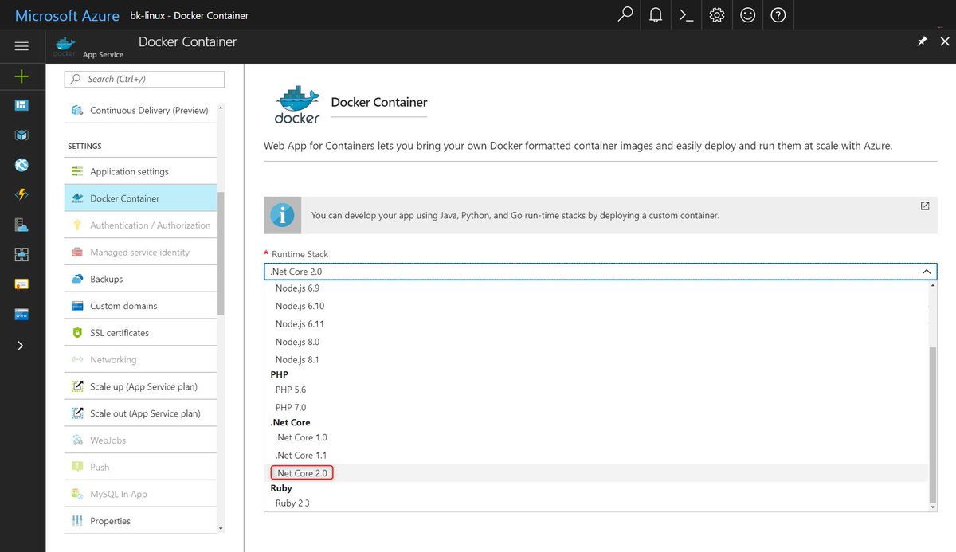Open Authentication / Authorization item
956x552 pixels.
140,225
